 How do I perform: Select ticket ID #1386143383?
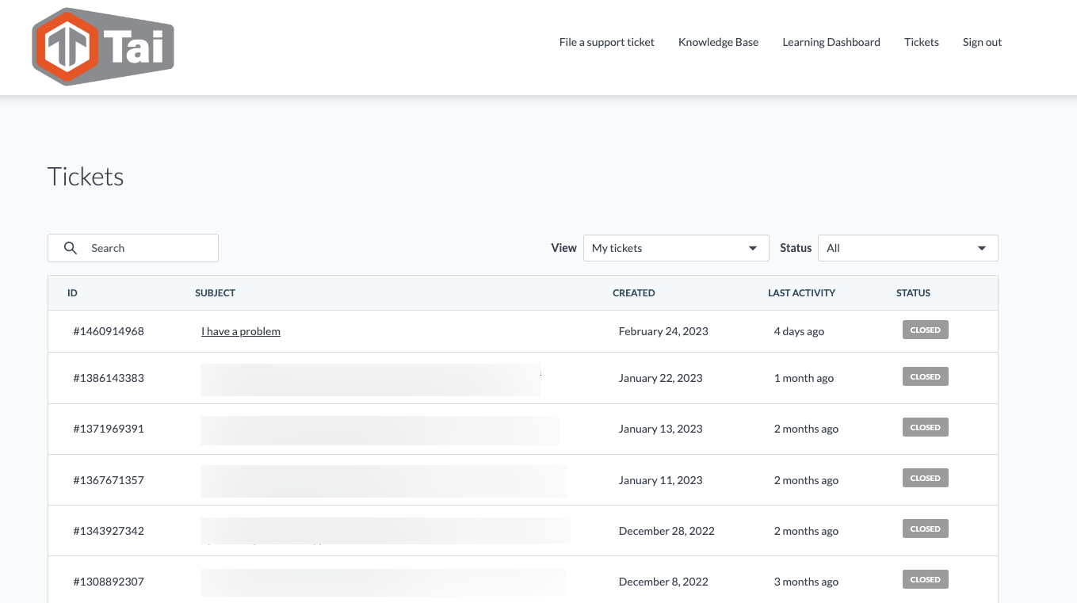tap(109, 378)
